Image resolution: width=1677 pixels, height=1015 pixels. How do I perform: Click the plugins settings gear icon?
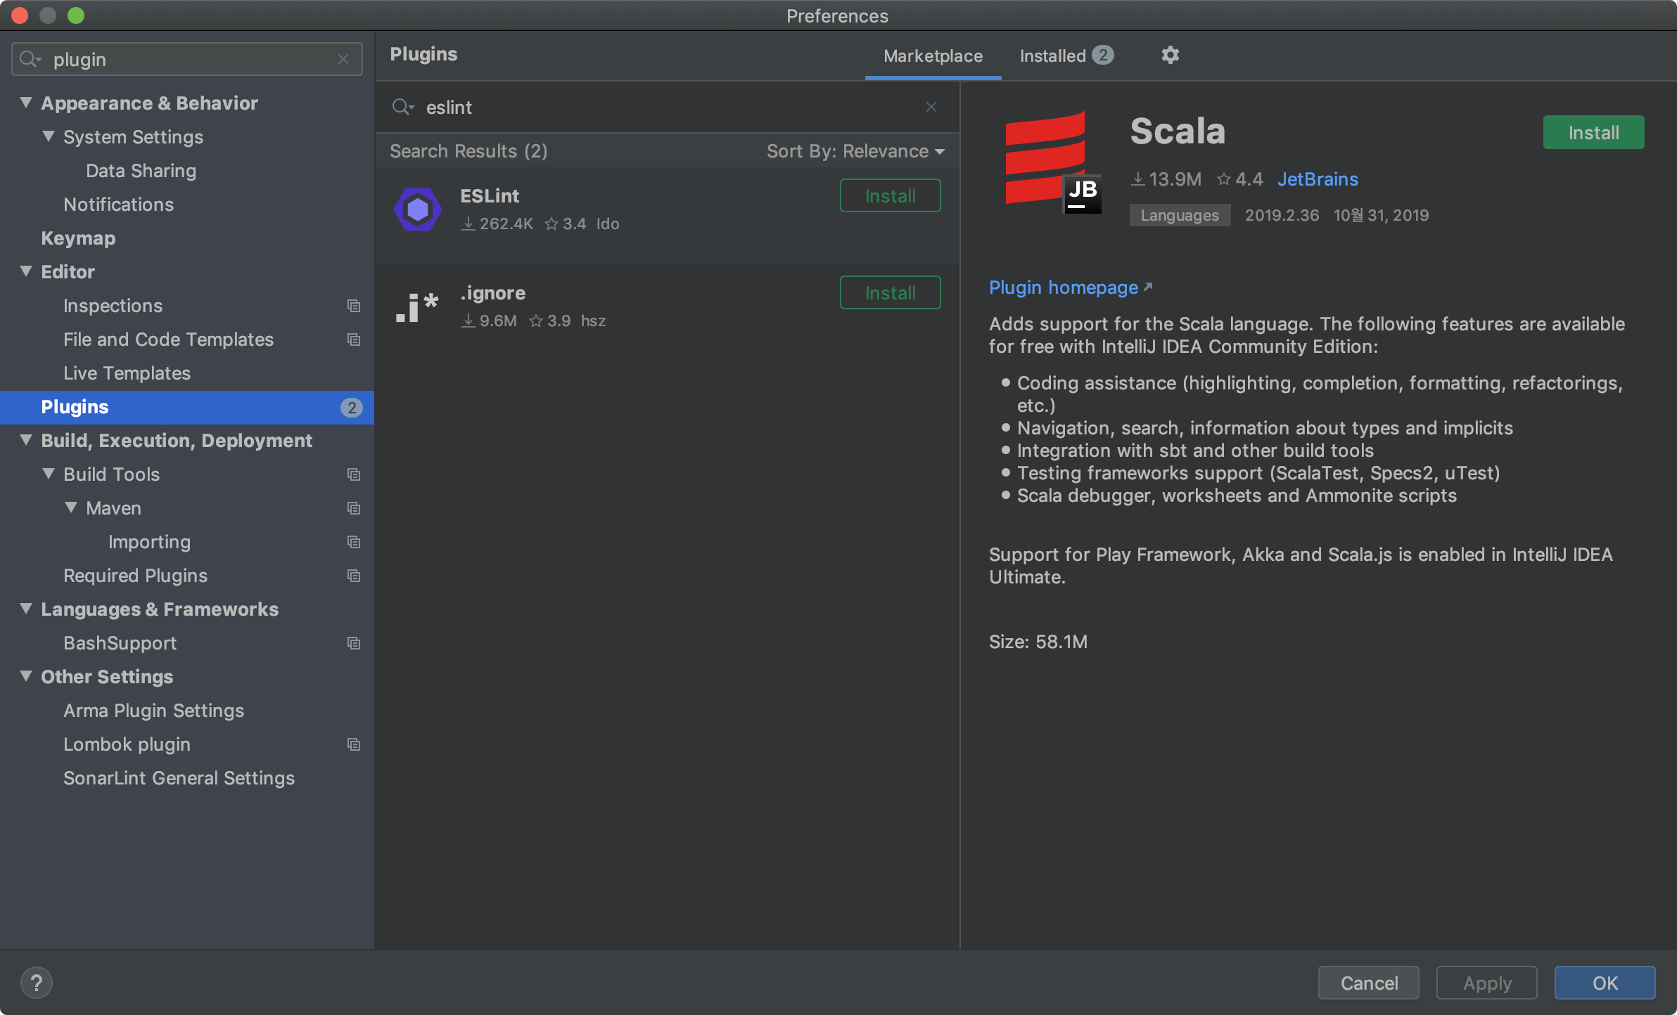click(1170, 55)
